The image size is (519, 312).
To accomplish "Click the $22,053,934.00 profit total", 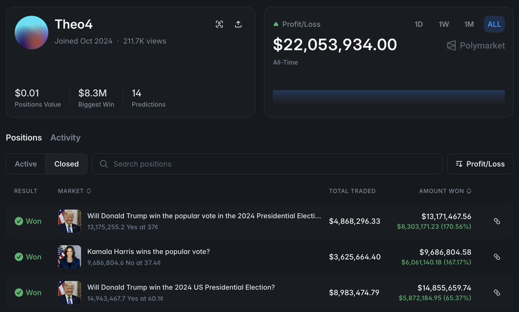I will 335,45.
